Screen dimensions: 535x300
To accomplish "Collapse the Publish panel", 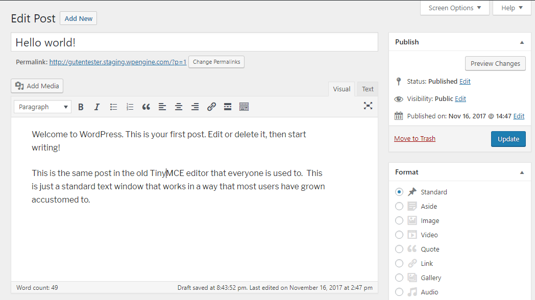I will [522, 41].
